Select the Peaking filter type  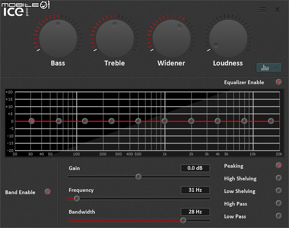point(279,165)
